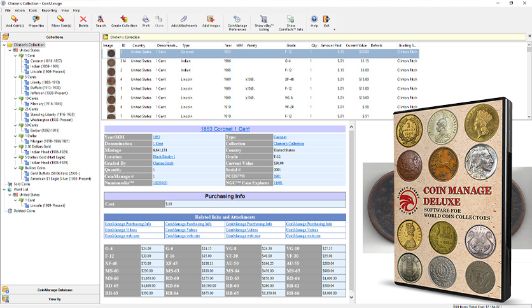Viewport: 532px width, 308px height.
Task: Click the 1853 Coronet coin thumbnail
Action: click(x=111, y=53)
